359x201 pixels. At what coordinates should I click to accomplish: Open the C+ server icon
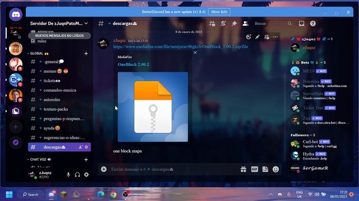[x=16, y=80]
